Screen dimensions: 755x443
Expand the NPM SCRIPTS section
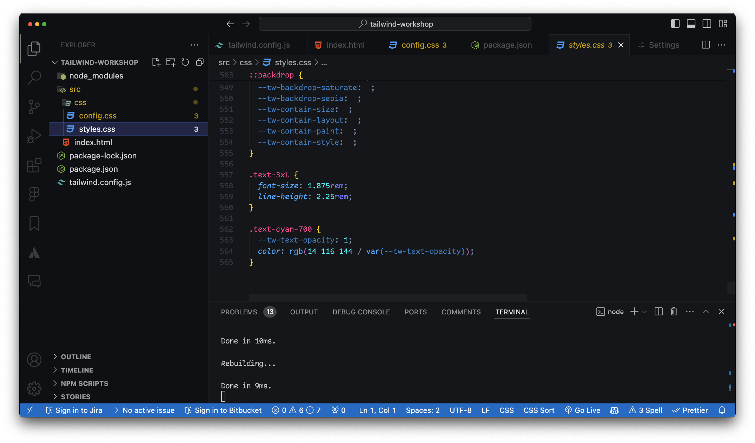pyautogui.click(x=84, y=383)
